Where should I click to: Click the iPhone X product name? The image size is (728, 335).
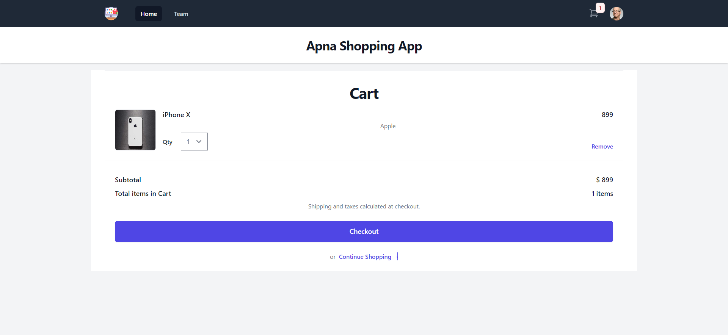[x=176, y=115]
